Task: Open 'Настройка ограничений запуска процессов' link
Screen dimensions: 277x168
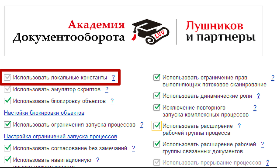Action: pos(60,137)
